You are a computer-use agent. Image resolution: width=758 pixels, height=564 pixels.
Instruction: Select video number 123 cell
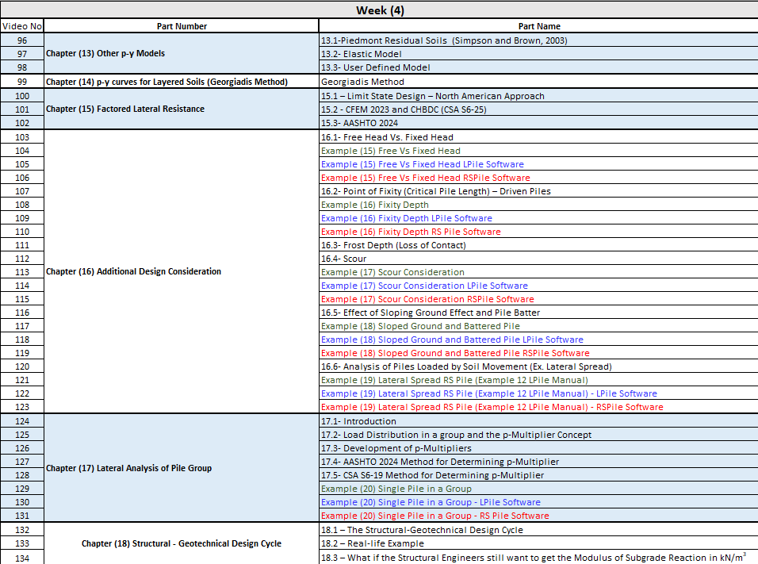[x=21, y=407]
